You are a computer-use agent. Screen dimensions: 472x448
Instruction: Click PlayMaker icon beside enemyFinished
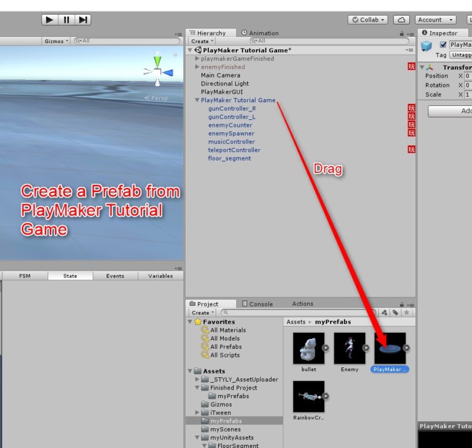coord(411,66)
